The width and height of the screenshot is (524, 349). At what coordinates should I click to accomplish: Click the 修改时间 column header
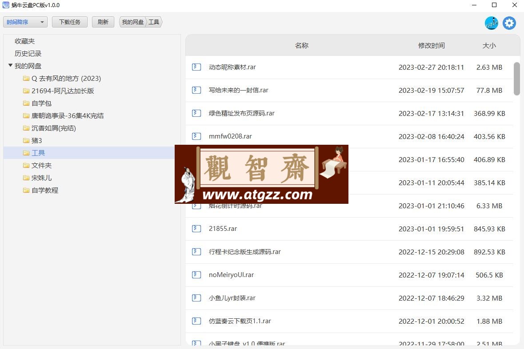432,45
